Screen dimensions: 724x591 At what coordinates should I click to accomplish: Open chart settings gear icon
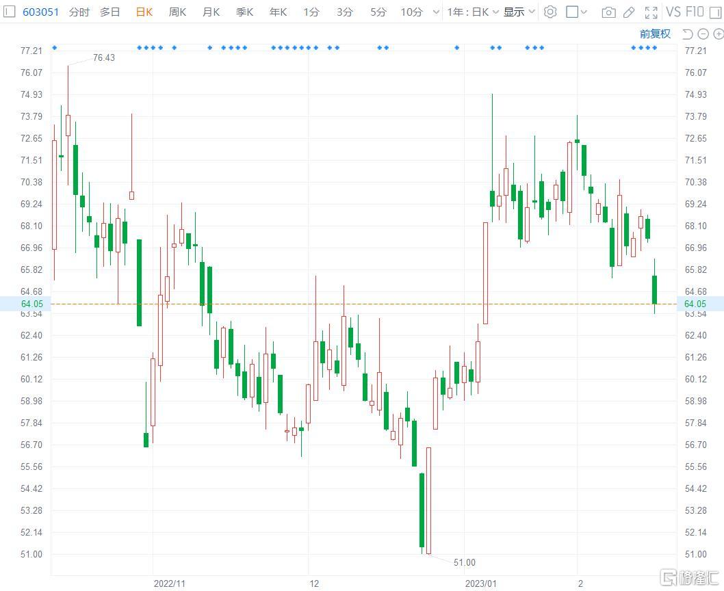tap(550, 12)
